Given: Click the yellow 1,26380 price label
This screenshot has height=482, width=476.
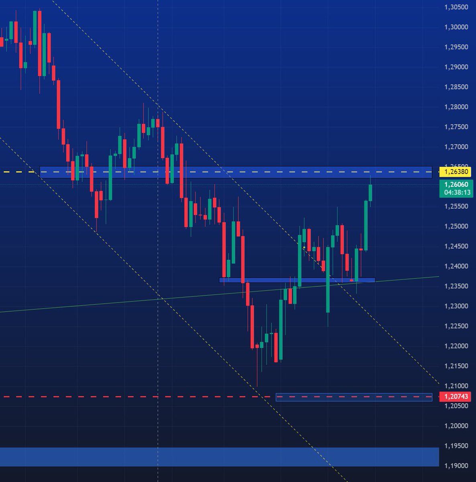Looking at the screenshot, I should 456,172.
